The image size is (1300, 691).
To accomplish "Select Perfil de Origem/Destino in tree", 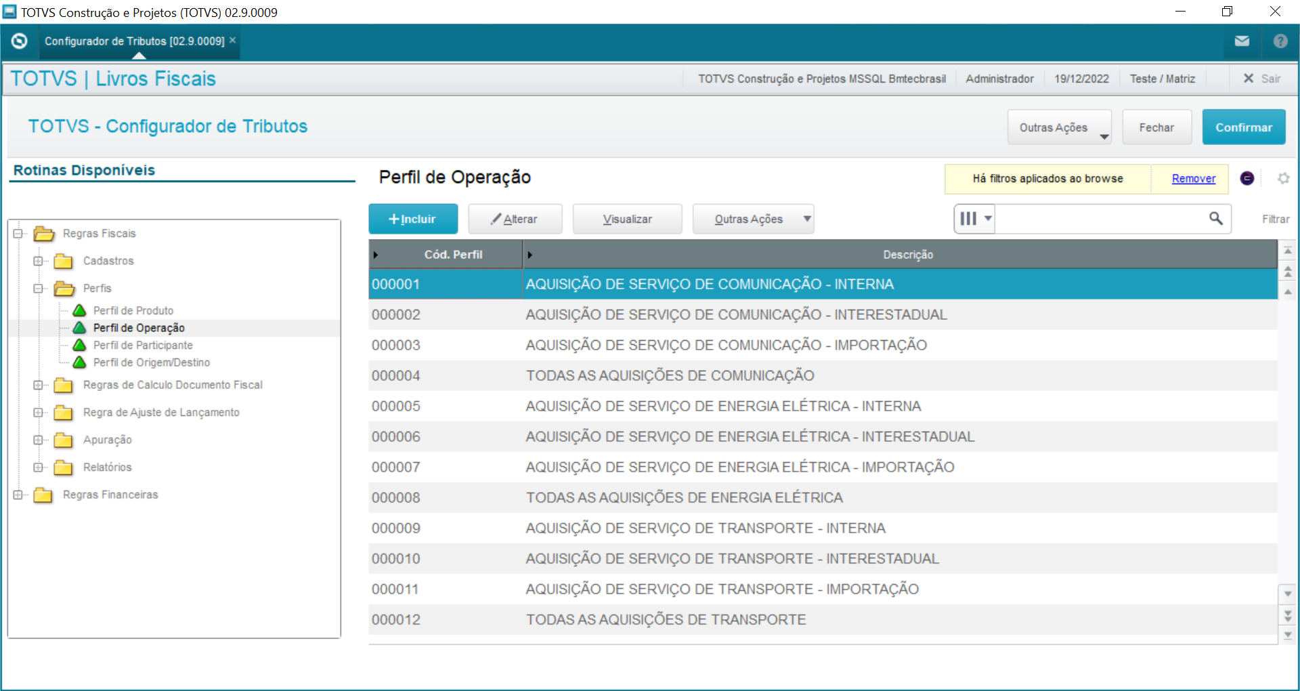I will [x=152, y=362].
